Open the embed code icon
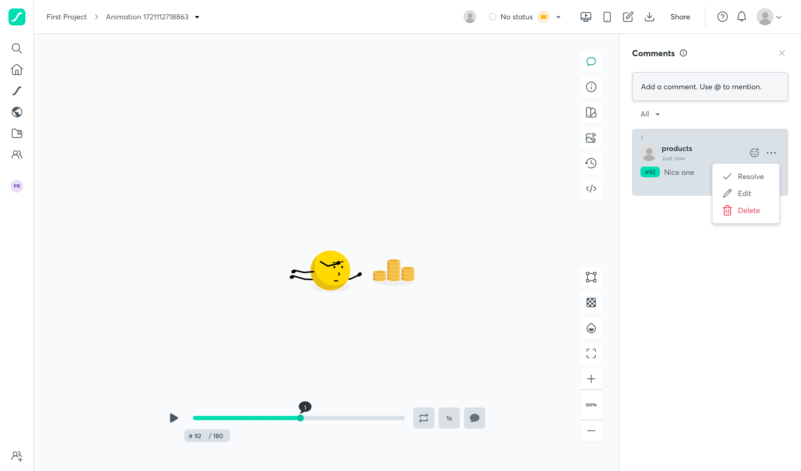801x471 pixels. (x=591, y=189)
